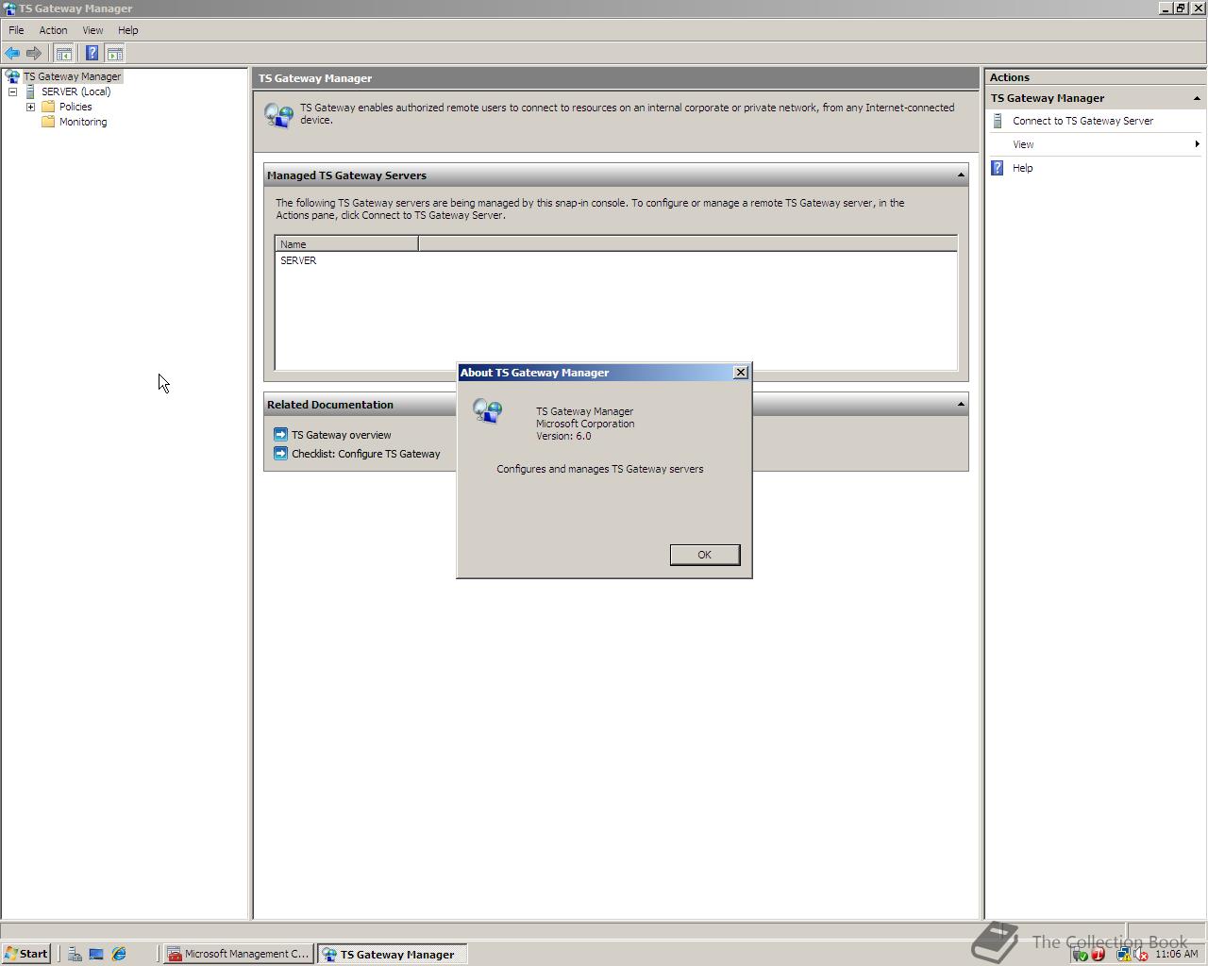Image resolution: width=1208 pixels, height=966 pixels.
Task: Collapse the TS Gateway Manager actions group
Action: click(1197, 98)
